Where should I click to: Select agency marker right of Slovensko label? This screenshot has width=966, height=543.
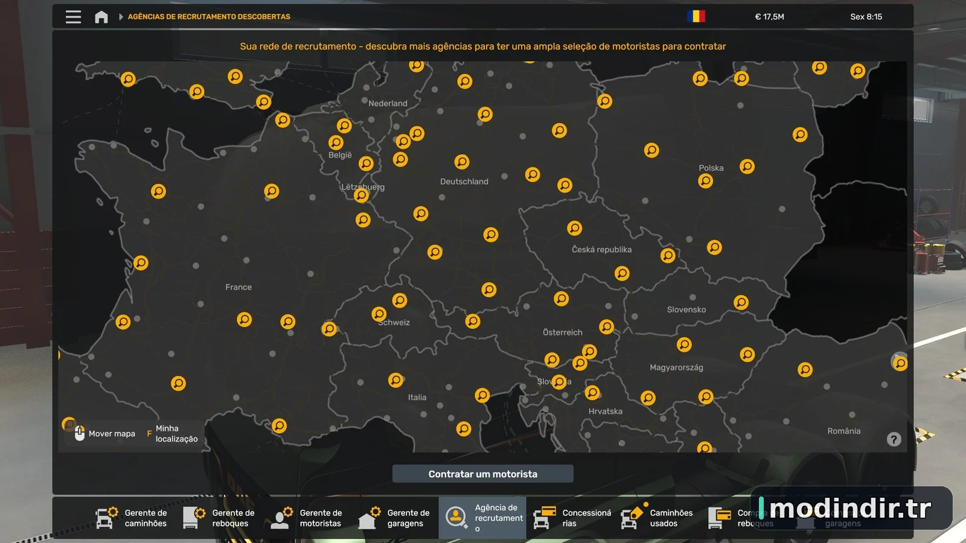point(741,302)
